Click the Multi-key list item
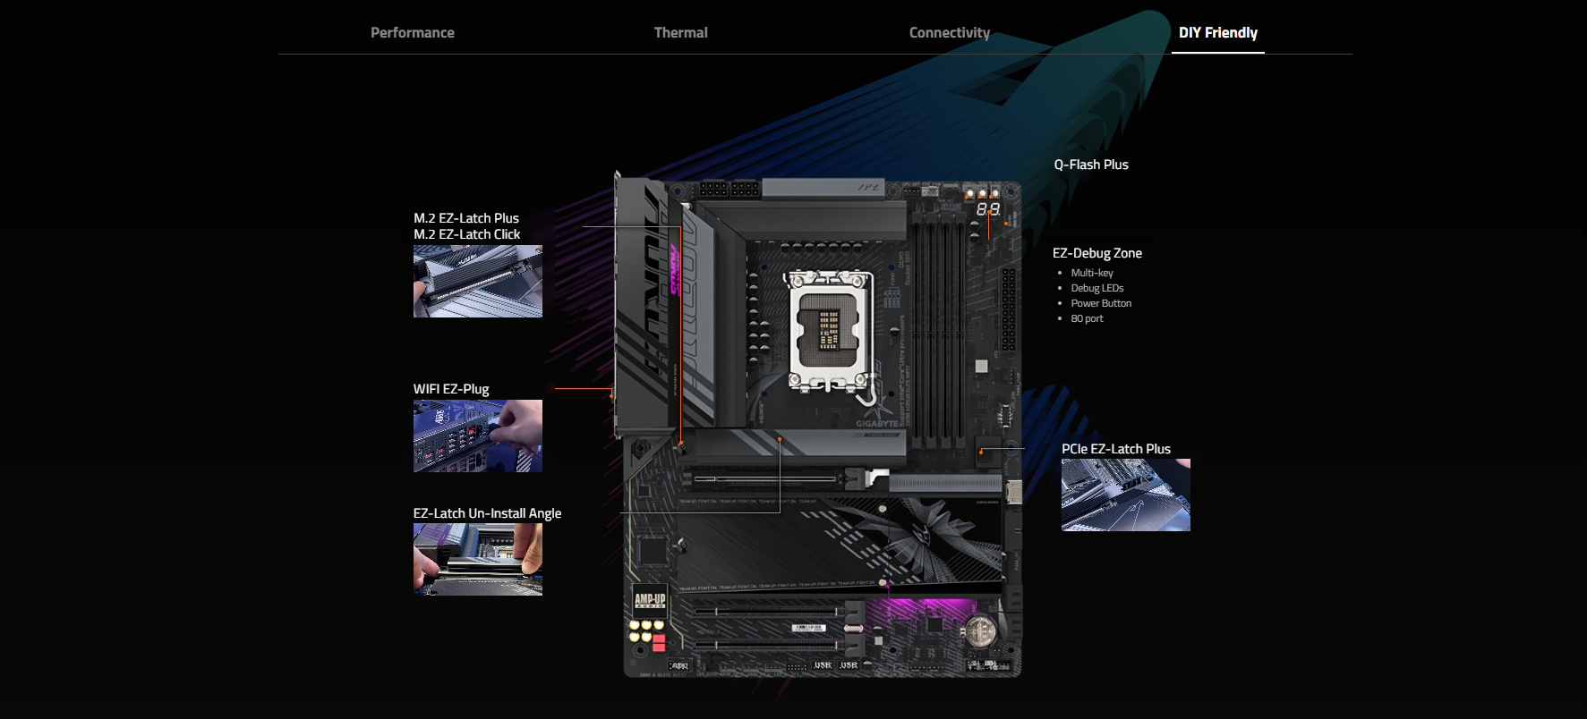Image resolution: width=1587 pixels, height=719 pixels. [1092, 273]
